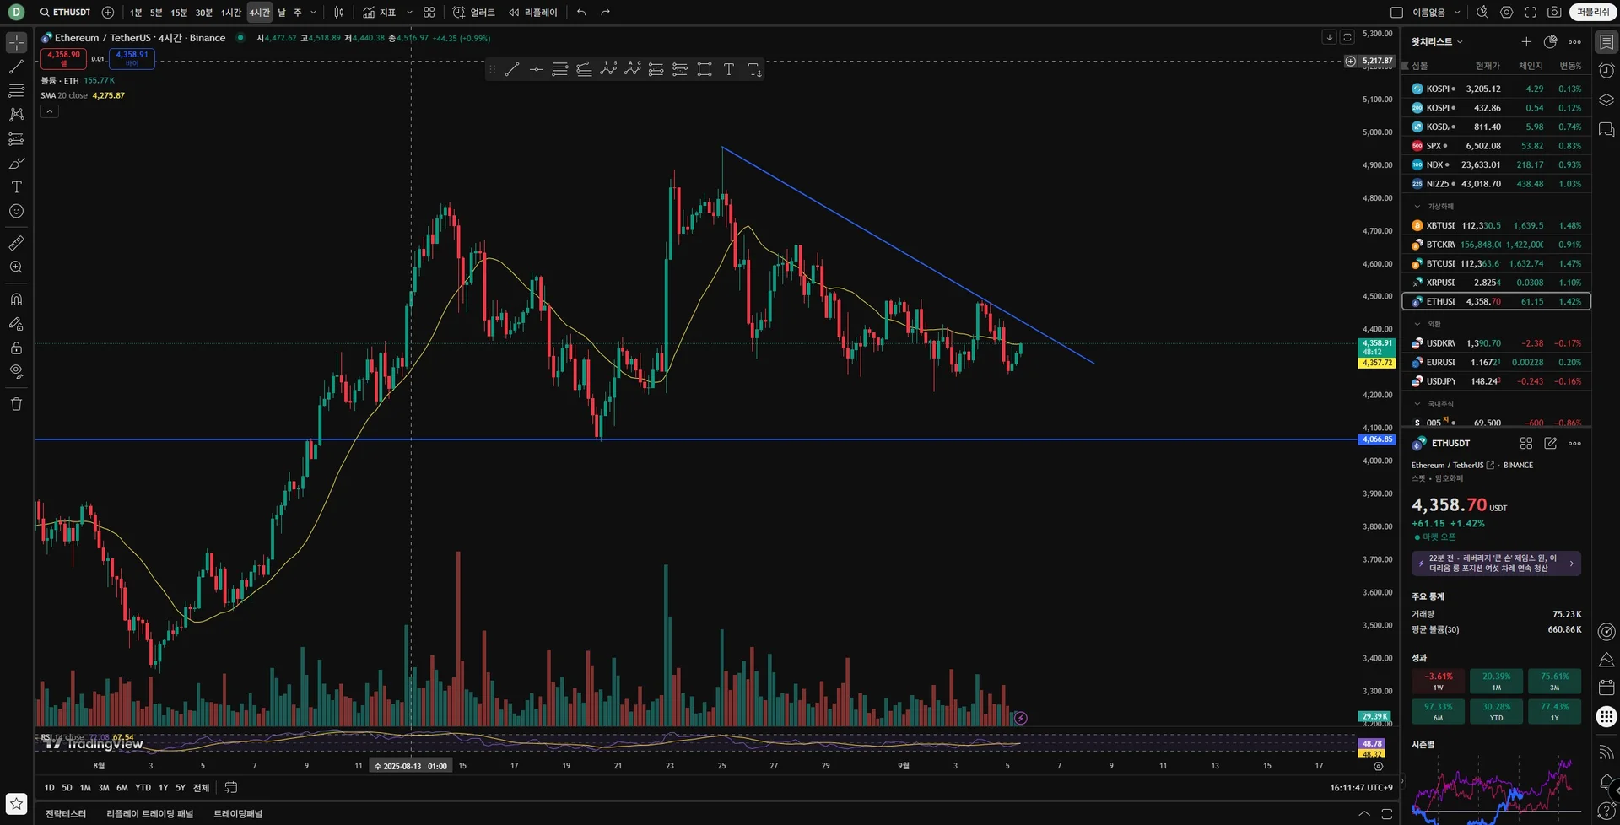This screenshot has width=1620, height=825.
Task: Open indicator templates dropdown arrow
Action: click(409, 13)
